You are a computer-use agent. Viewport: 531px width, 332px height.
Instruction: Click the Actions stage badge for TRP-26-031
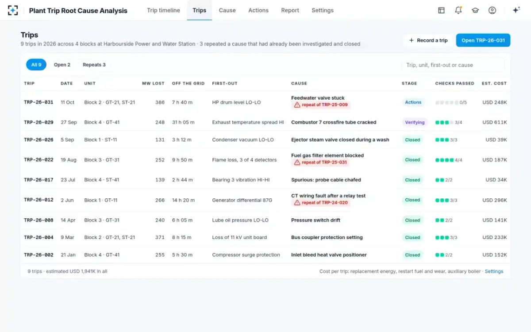(x=413, y=102)
